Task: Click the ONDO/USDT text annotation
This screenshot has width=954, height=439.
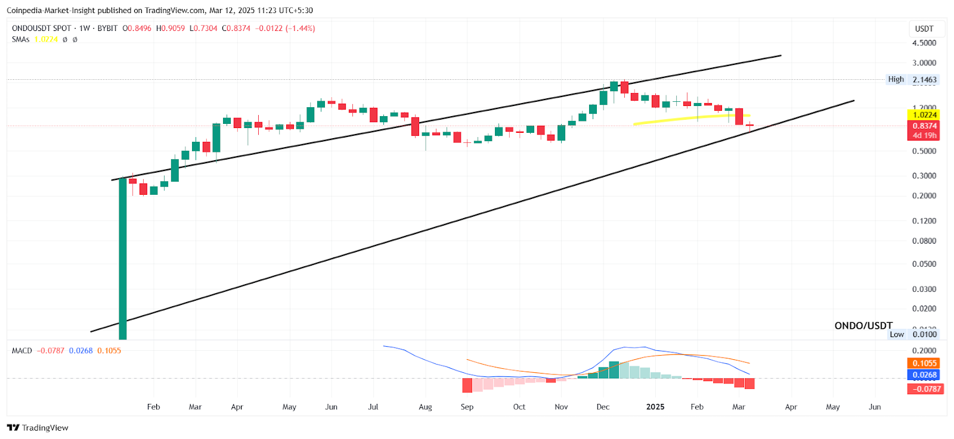Action: (863, 325)
